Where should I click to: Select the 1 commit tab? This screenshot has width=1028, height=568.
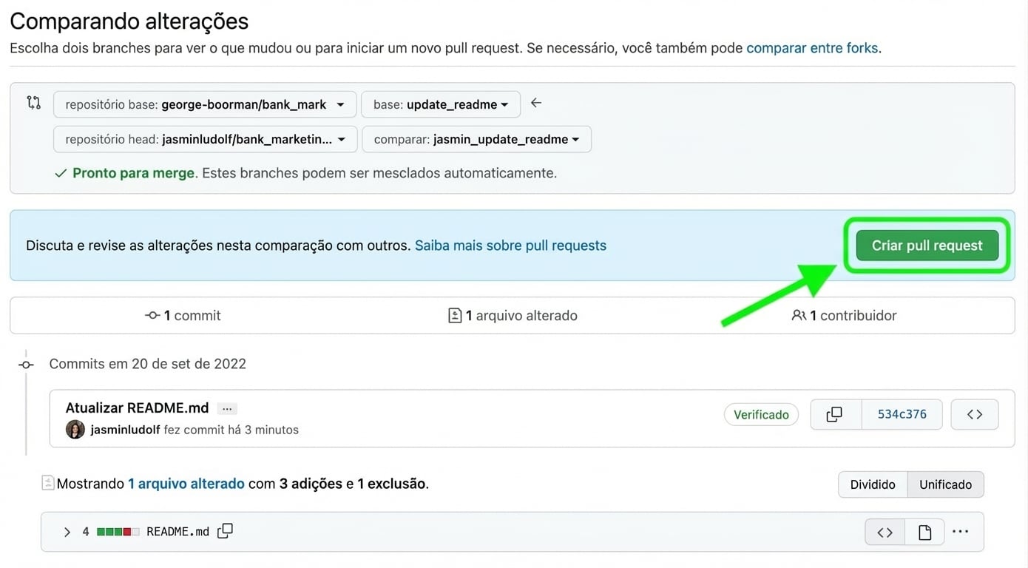point(183,316)
